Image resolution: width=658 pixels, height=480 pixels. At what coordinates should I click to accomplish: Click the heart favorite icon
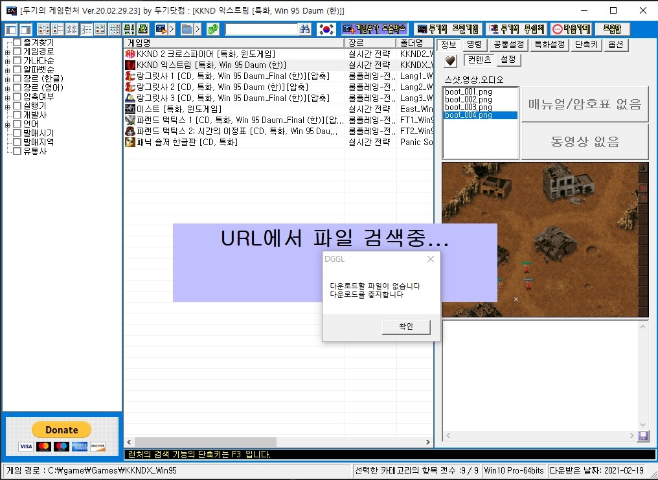[450, 60]
